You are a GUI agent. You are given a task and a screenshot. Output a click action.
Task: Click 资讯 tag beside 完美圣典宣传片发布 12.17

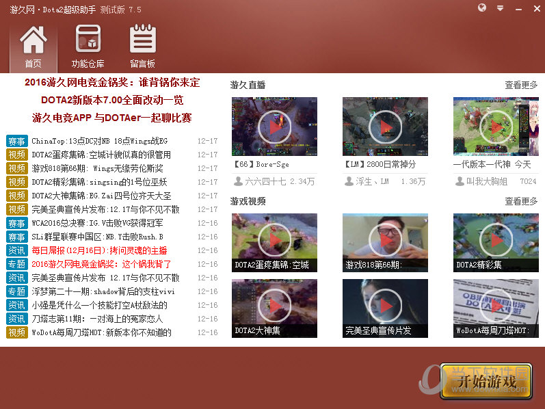click(x=16, y=278)
